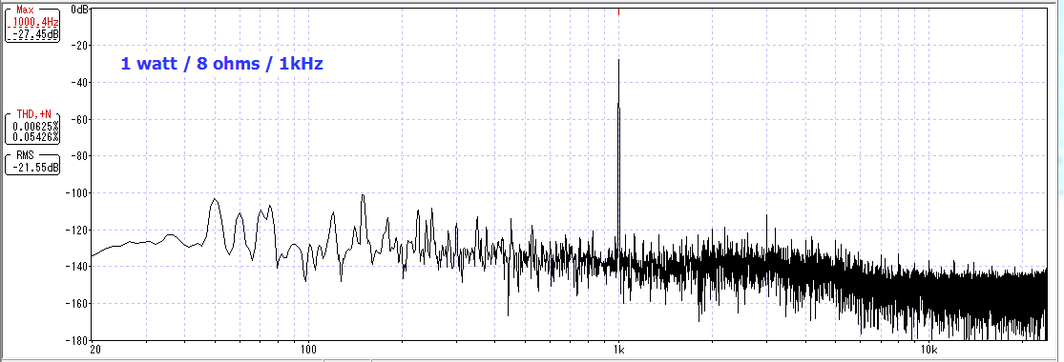Click the -140 level axis label

tap(78, 267)
